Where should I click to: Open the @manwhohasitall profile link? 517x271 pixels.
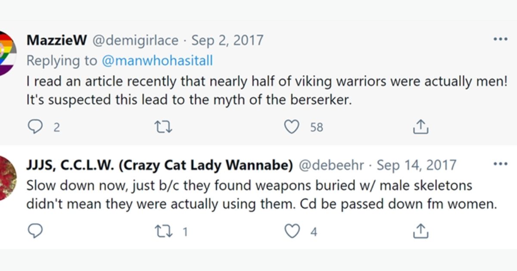point(157,60)
